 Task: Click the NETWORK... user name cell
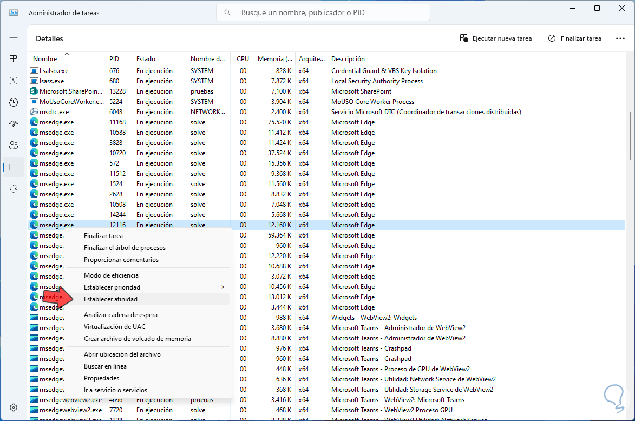[x=208, y=111]
